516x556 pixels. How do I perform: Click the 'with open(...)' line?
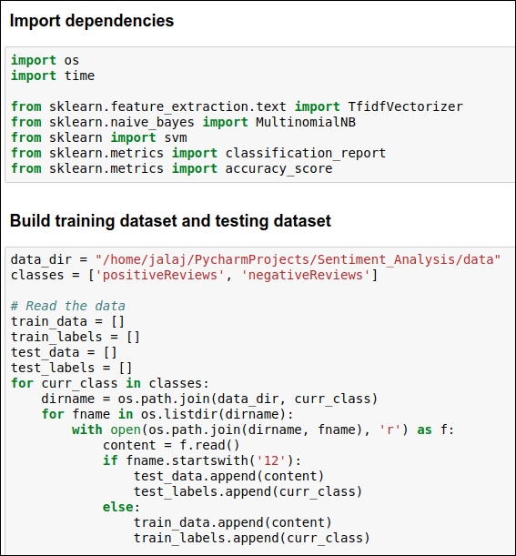263,430
